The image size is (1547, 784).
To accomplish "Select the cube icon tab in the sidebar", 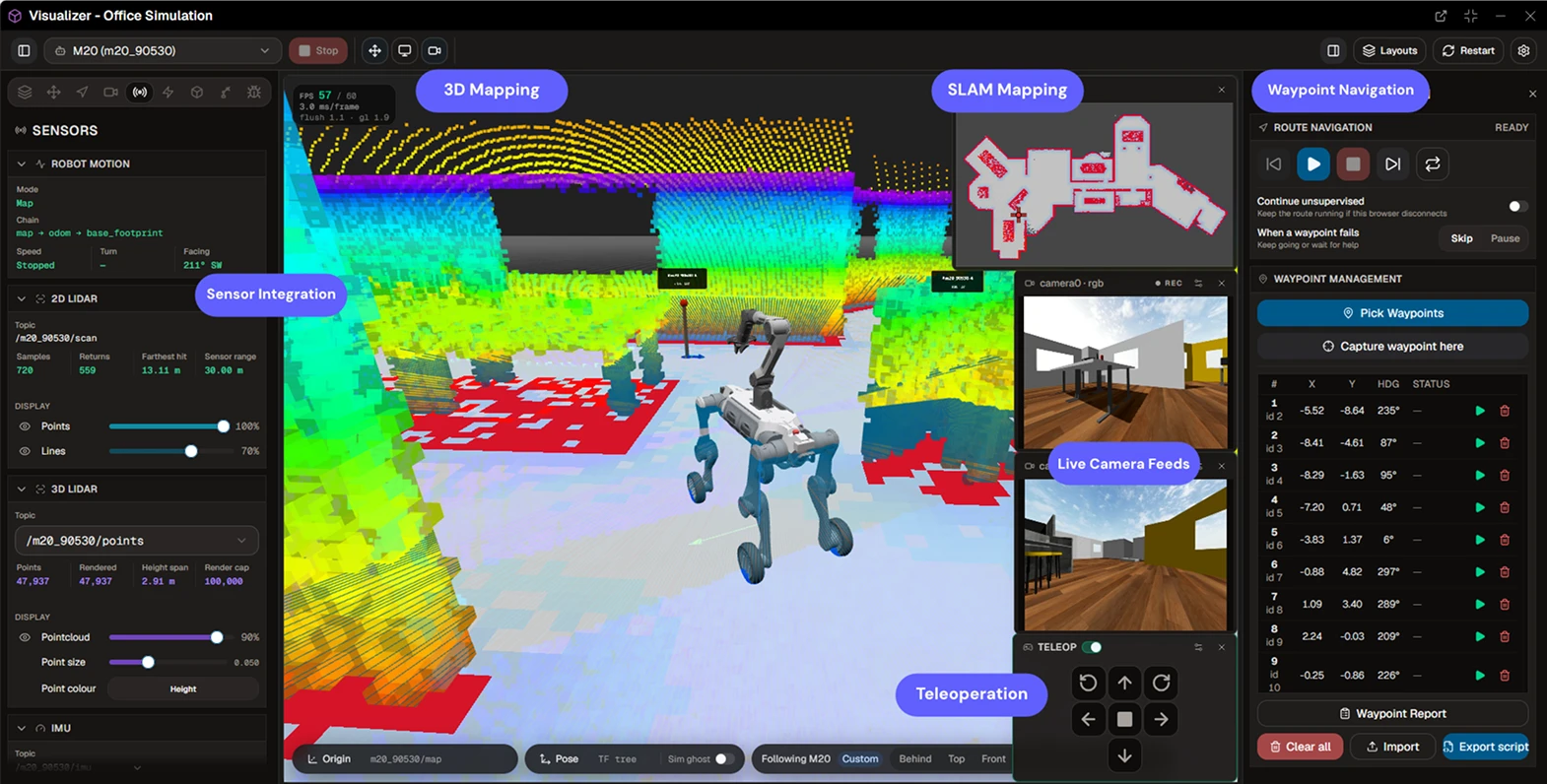I will pyautogui.click(x=197, y=92).
